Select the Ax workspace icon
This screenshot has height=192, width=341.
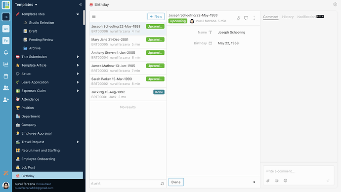6,29
